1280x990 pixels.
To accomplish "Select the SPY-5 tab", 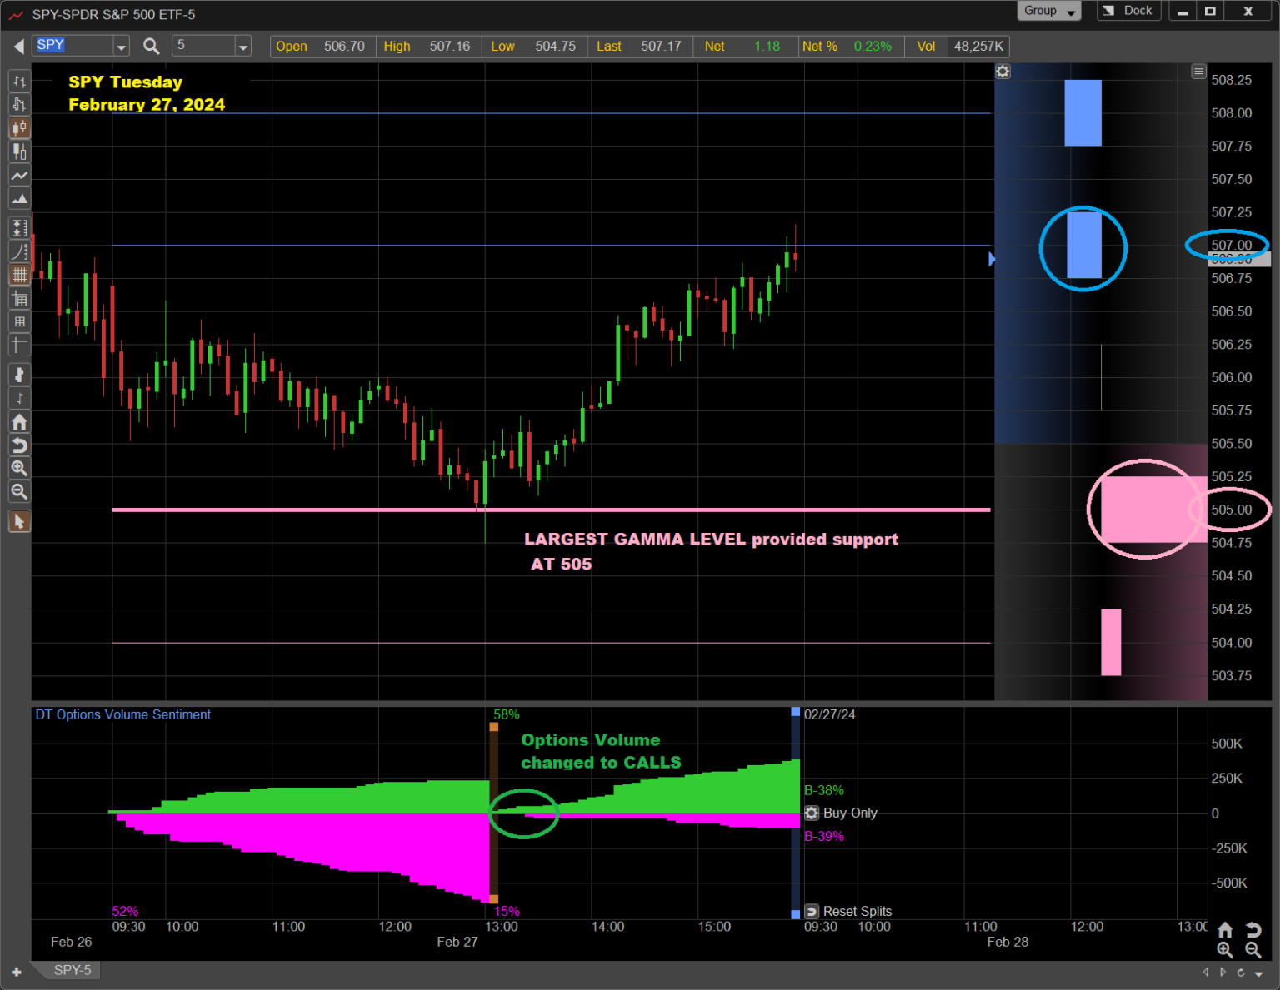I will [72, 970].
